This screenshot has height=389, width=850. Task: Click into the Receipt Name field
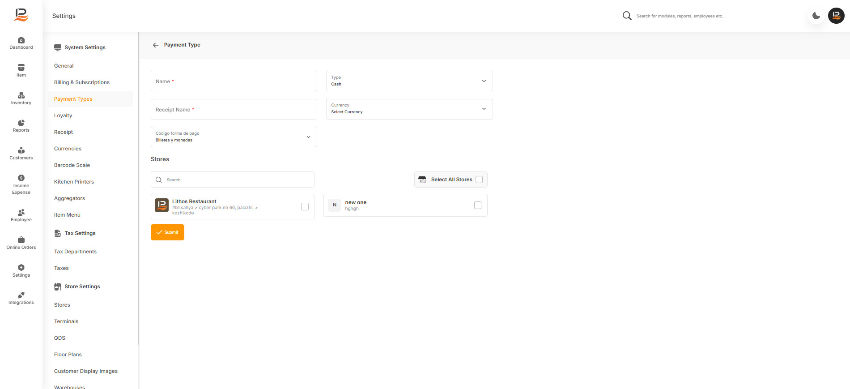tap(234, 109)
